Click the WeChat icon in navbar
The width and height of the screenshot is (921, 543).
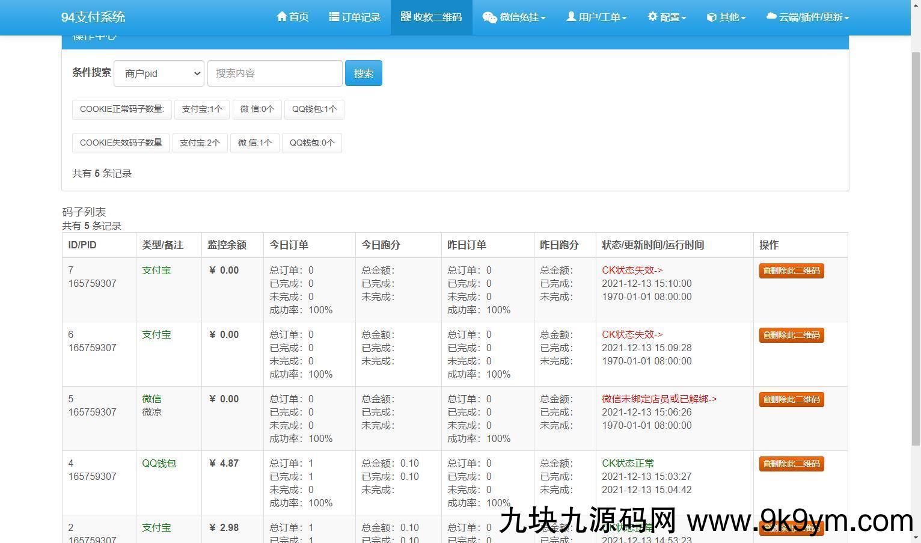[x=489, y=17]
